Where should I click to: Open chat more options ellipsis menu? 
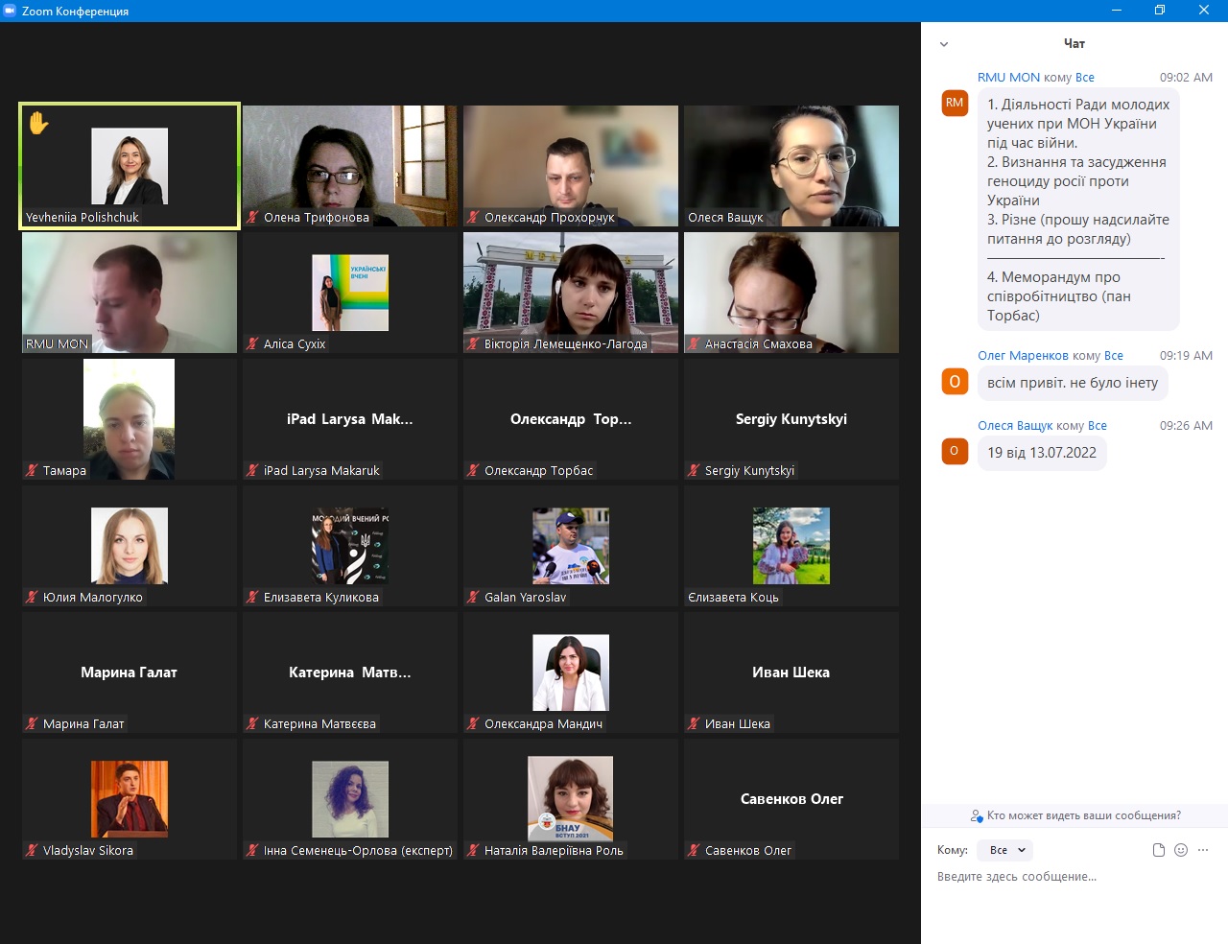click(x=1203, y=850)
